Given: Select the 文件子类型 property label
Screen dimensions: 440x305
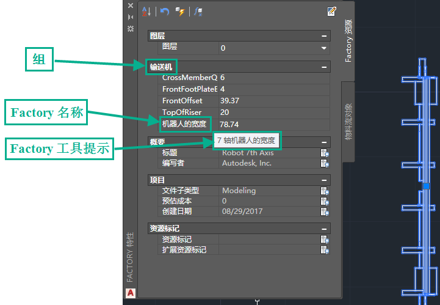Looking at the screenshot, I should (x=181, y=191).
